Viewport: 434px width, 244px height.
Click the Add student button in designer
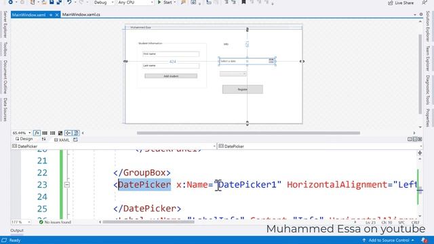[171, 76]
